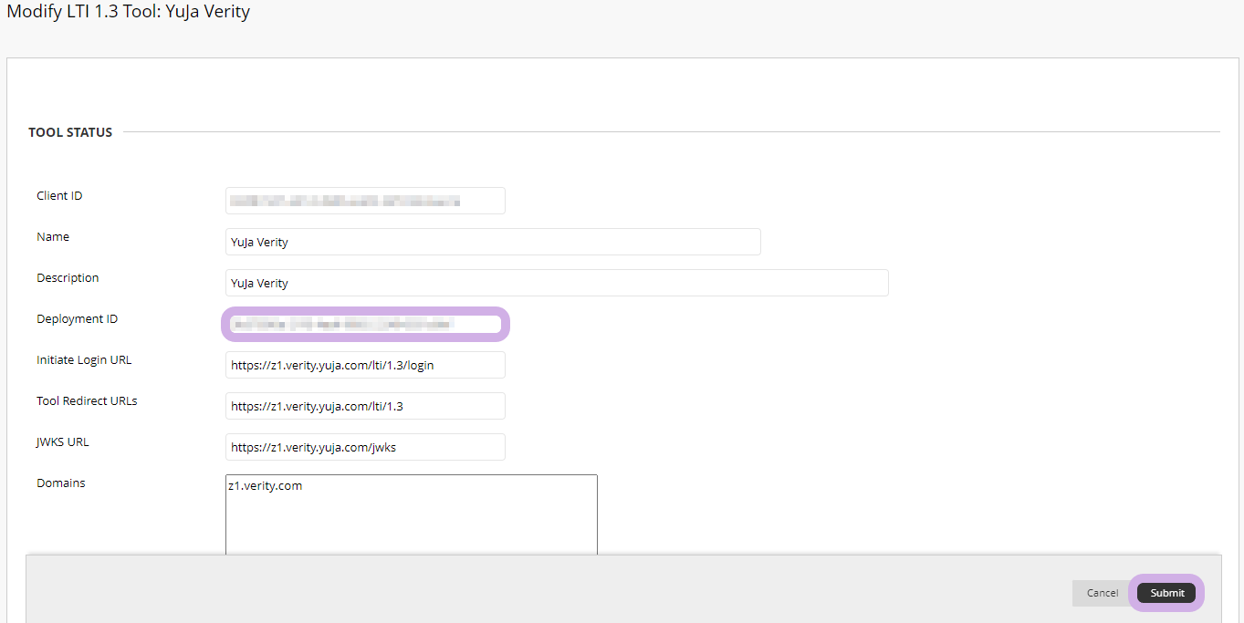Click the Initiate Login URL label

(x=84, y=360)
